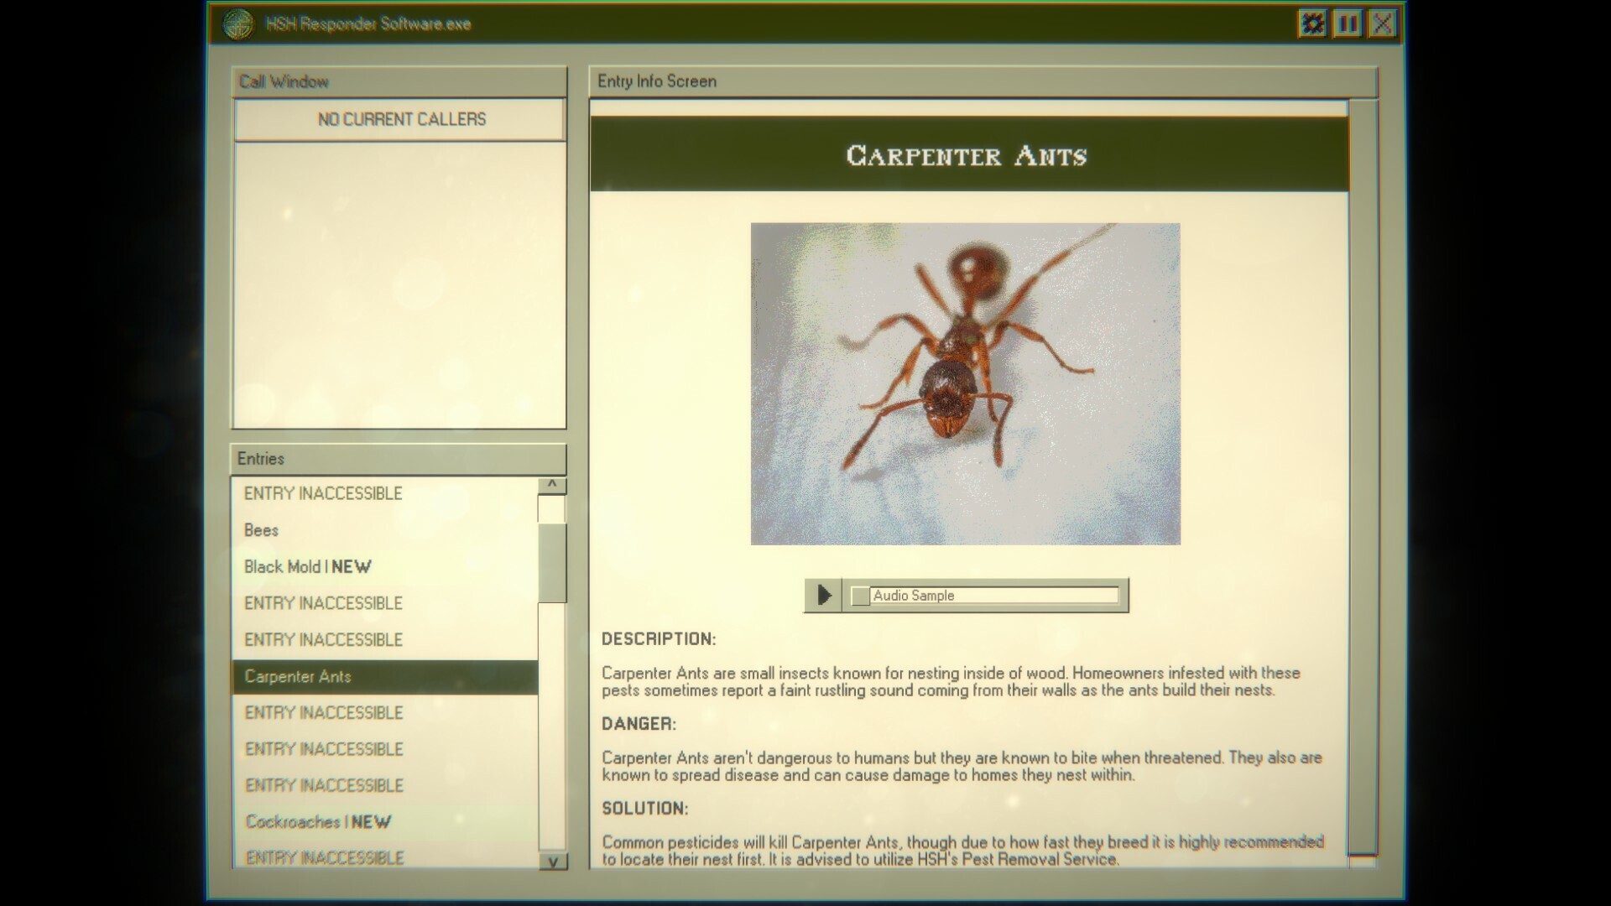
Task: Click the HSH logo in the title bar
Action: (241, 24)
